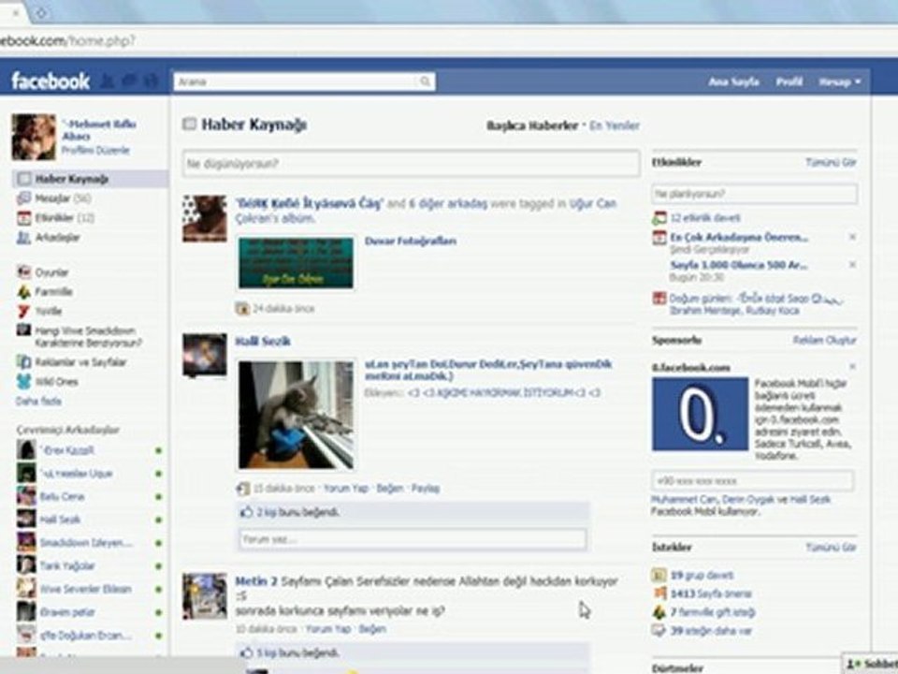Viewport: 898px width, 674px height.
Task: Go to Ana Sayfa
Action: point(733,82)
